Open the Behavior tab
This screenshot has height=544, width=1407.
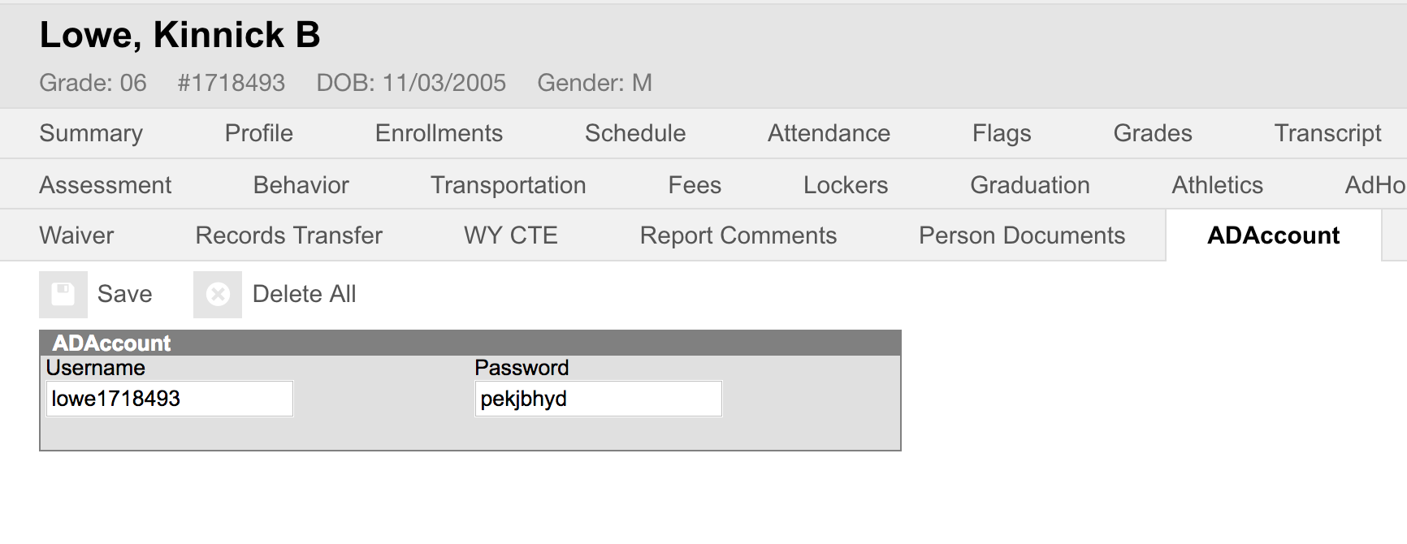coord(301,185)
